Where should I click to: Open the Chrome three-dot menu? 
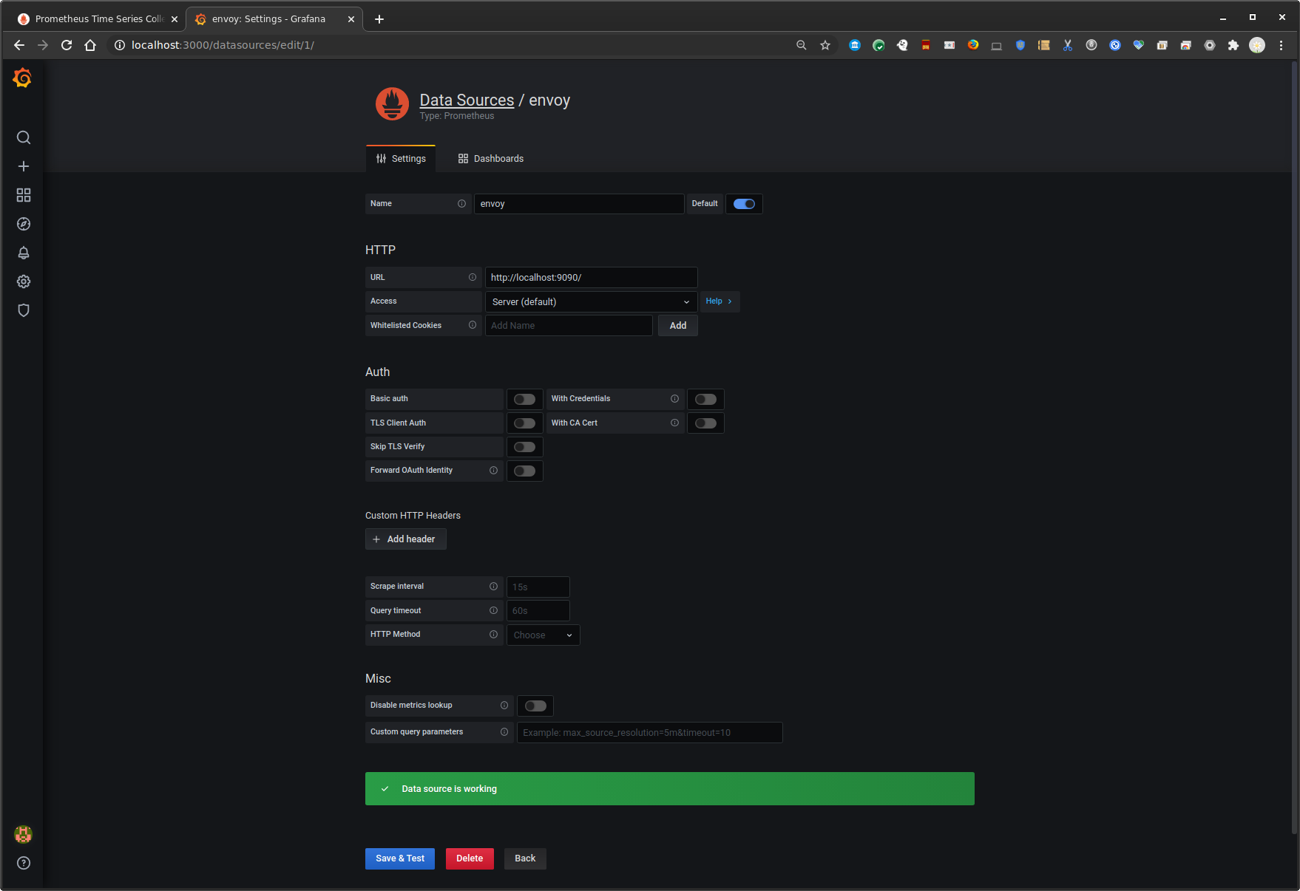(x=1282, y=45)
